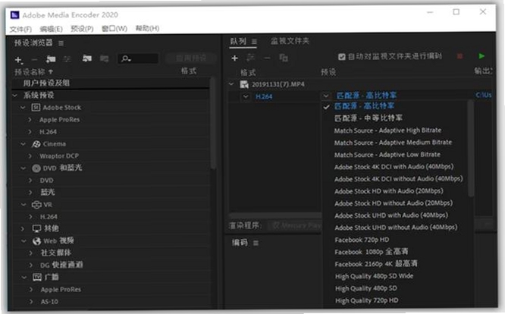The image size is (505, 314).
Task: Click the preset settings icon
Action: [67, 59]
